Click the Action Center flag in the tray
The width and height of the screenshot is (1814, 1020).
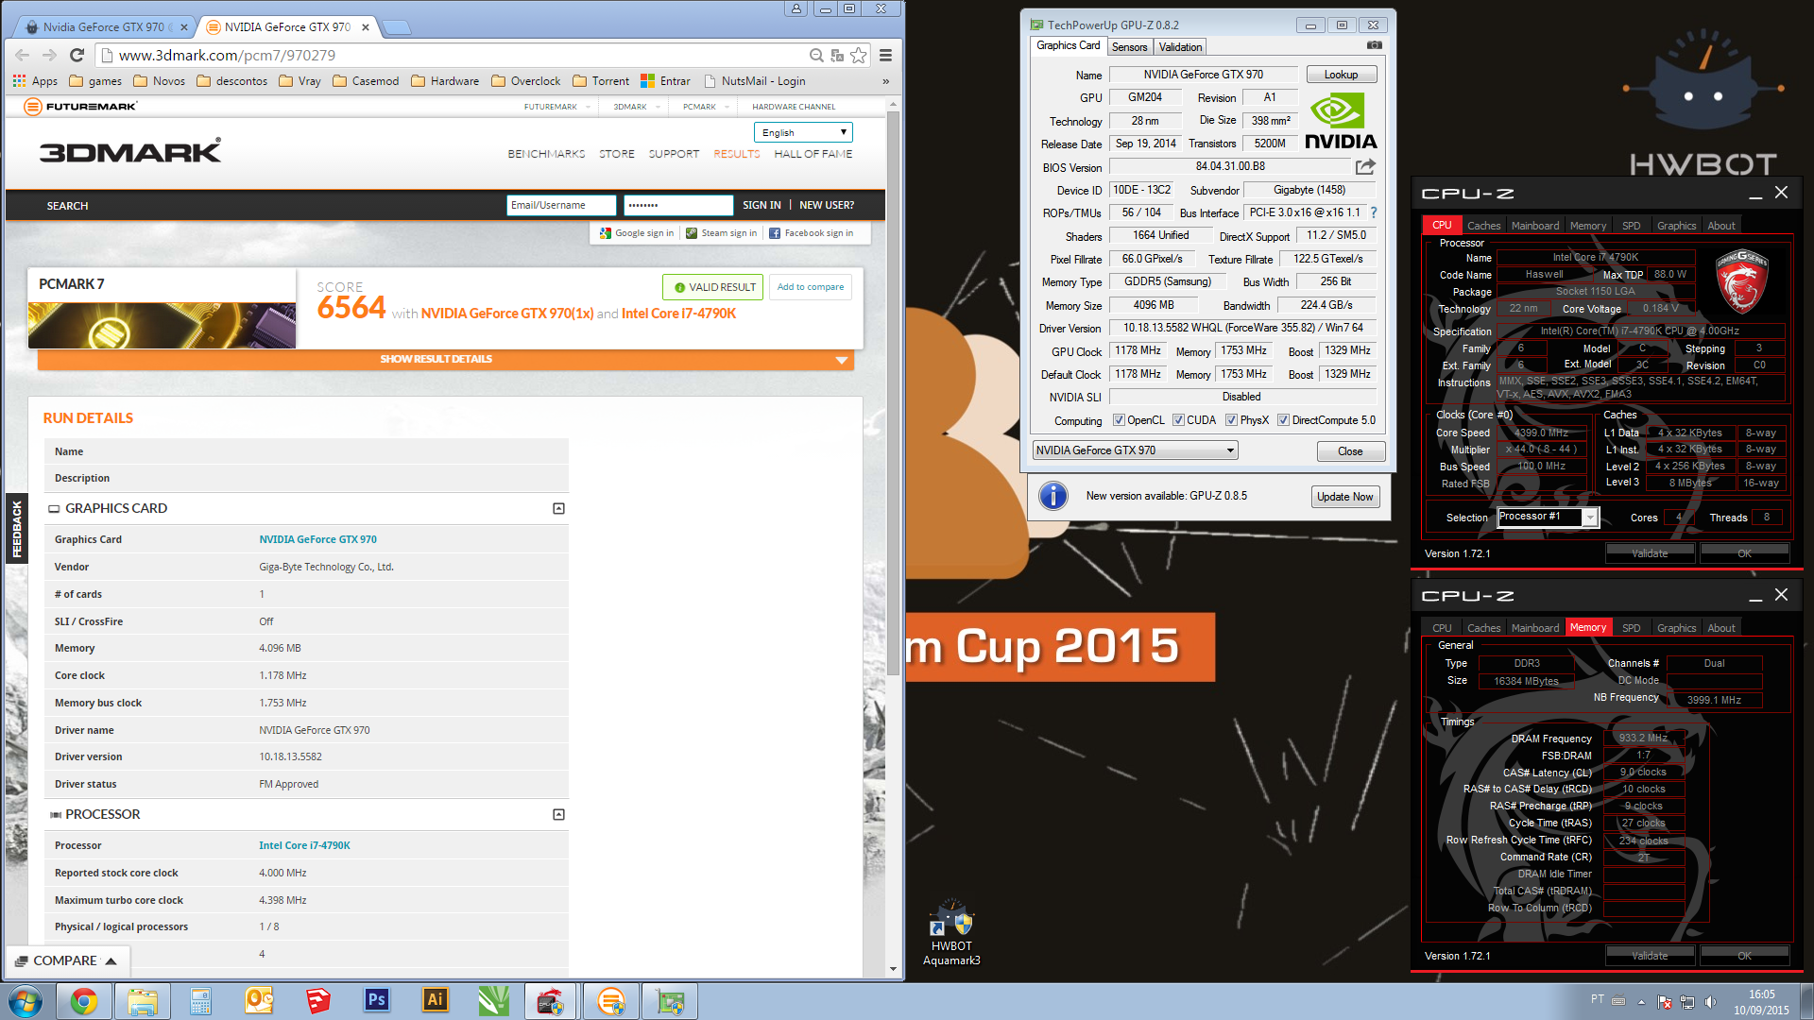1665,1002
